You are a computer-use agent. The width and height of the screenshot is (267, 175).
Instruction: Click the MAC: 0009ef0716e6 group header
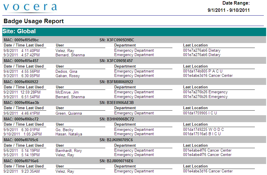21,161
